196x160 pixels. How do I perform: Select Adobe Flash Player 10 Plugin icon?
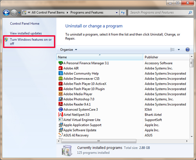coord(60,89)
